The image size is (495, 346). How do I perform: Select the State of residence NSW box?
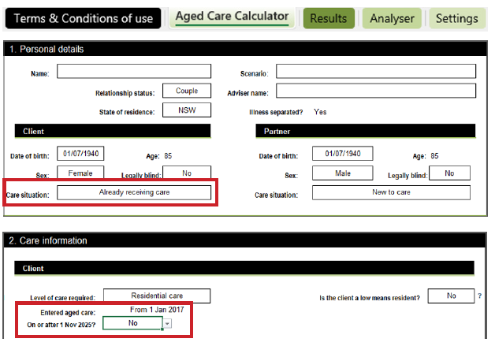[x=187, y=110]
